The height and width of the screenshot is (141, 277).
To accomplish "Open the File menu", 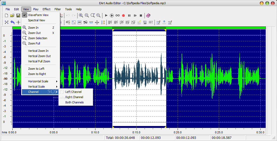I will pos(8,9).
